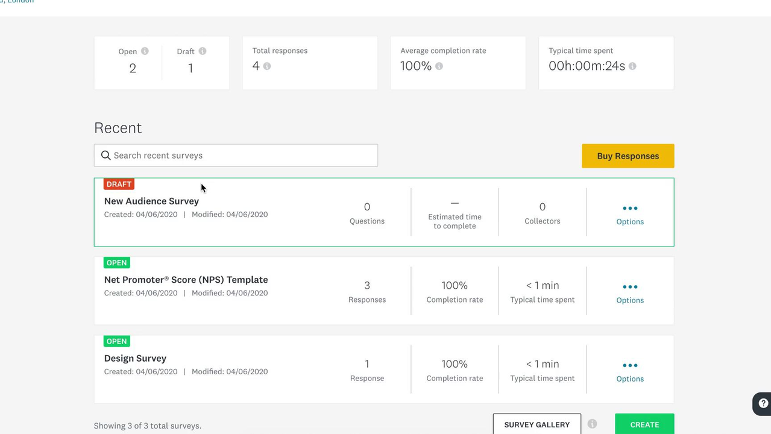View the 3 Responses of NPS Template
Viewport: 771px width, 434px height.
click(x=367, y=291)
